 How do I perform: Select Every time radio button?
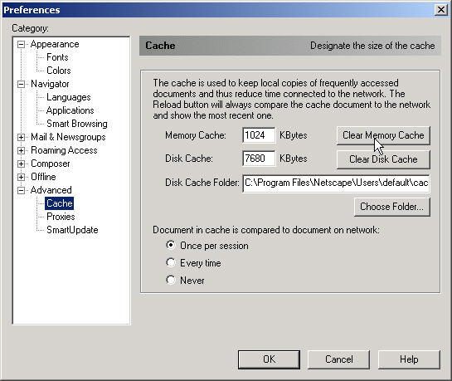[x=171, y=263]
